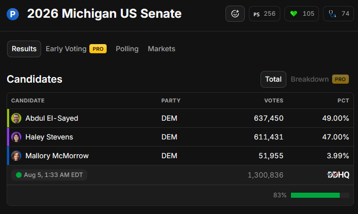
Task: Click Haley Stevens' avatar photo
Action: pyautogui.click(x=16, y=137)
